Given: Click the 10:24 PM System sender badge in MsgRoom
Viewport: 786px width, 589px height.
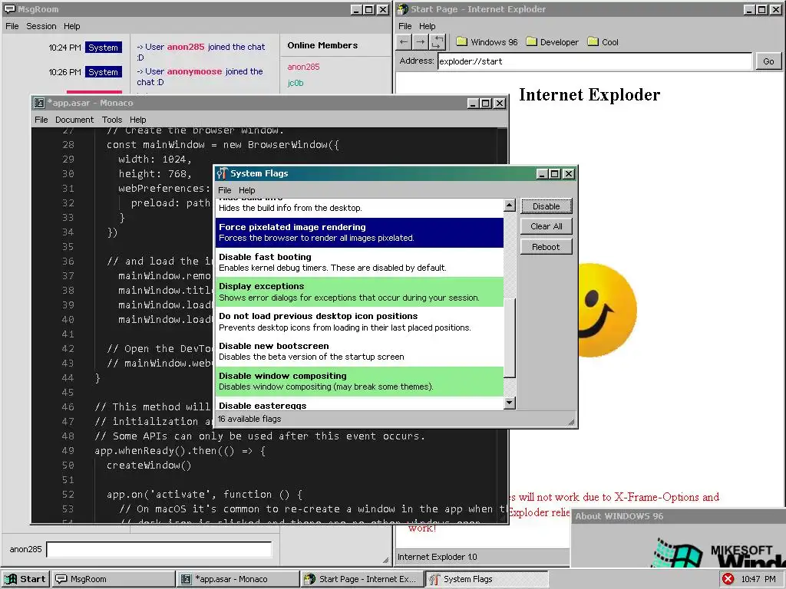Looking at the screenshot, I should point(104,48).
